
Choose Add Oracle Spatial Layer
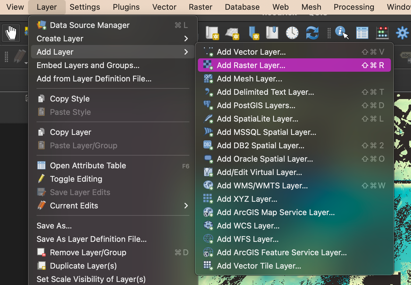tap(294, 159)
